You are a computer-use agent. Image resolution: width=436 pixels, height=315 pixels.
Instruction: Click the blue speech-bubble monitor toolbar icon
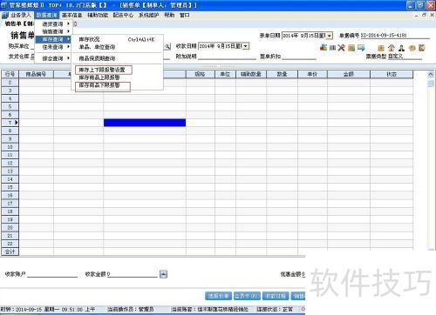click(361, 48)
